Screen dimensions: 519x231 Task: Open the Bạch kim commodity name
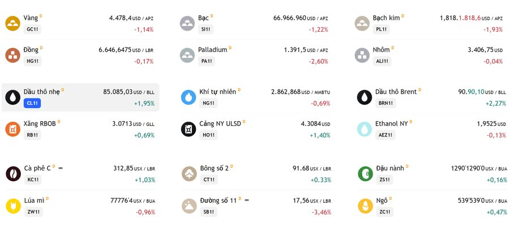pos(386,18)
